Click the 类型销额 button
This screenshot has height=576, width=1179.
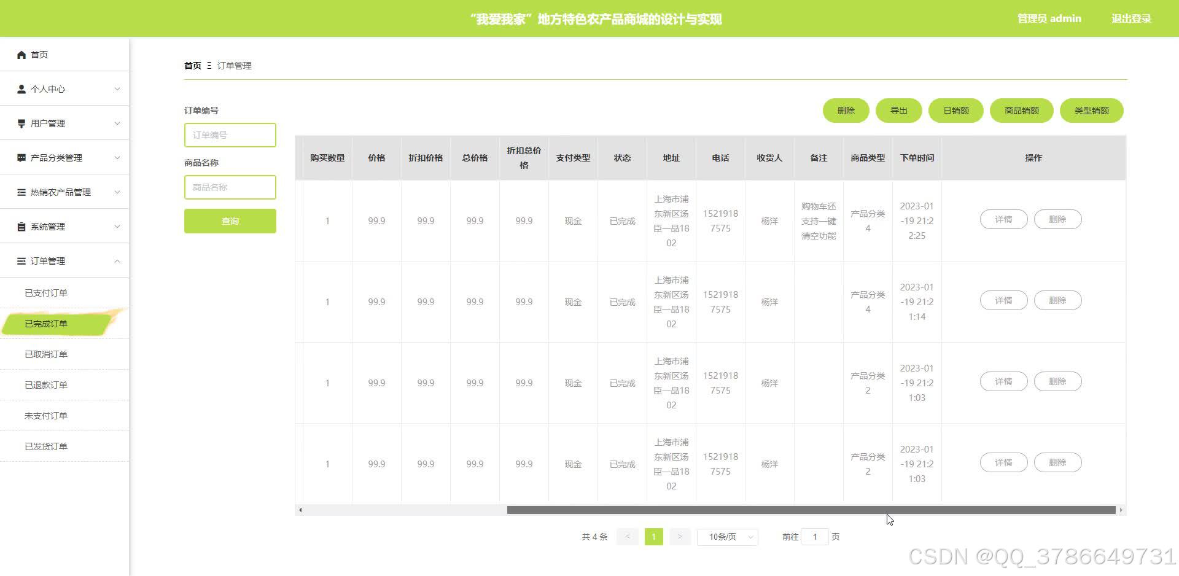[1092, 111]
